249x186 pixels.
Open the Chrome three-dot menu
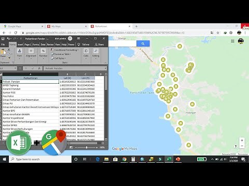(x=245, y=33)
